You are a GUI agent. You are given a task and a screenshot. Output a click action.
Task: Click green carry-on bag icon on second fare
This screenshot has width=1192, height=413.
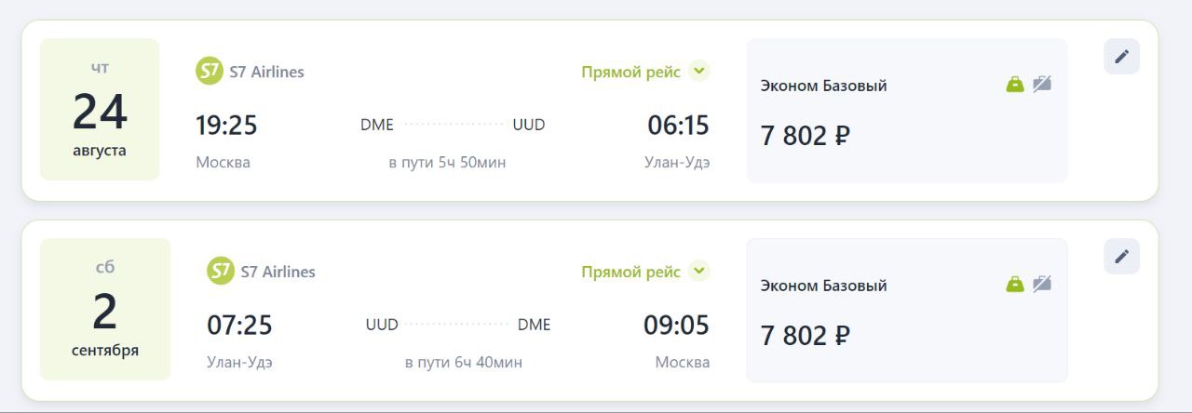(x=1015, y=284)
